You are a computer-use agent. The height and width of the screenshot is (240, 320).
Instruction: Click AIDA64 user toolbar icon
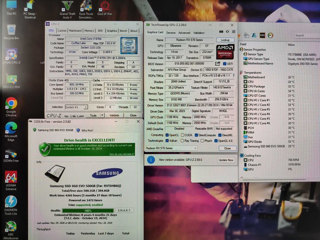[x=254, y=35]
